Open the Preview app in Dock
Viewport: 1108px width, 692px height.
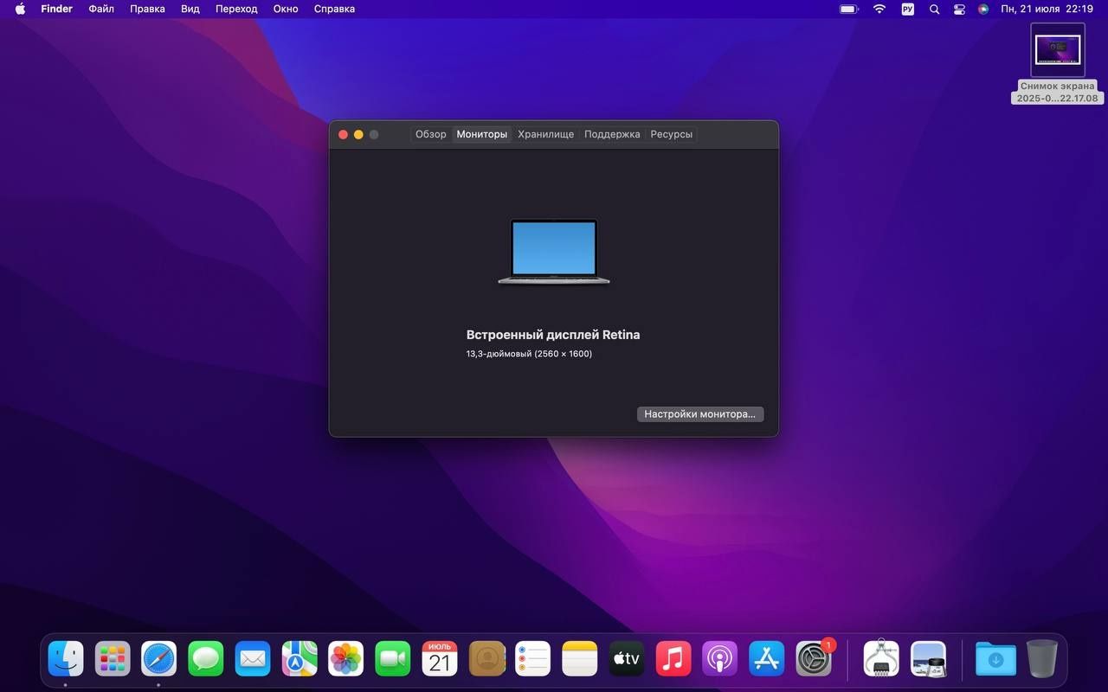929,659
